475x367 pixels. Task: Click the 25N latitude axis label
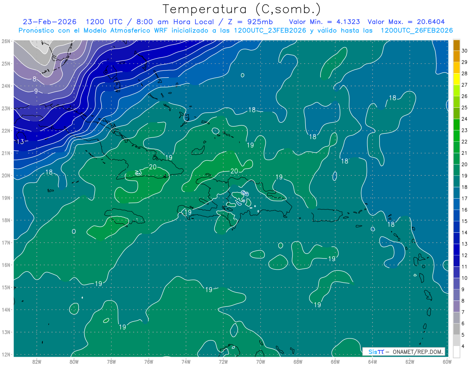[x=6, y=63]
